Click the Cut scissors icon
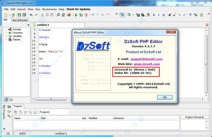Screen dimensions: 212x137 42,15
